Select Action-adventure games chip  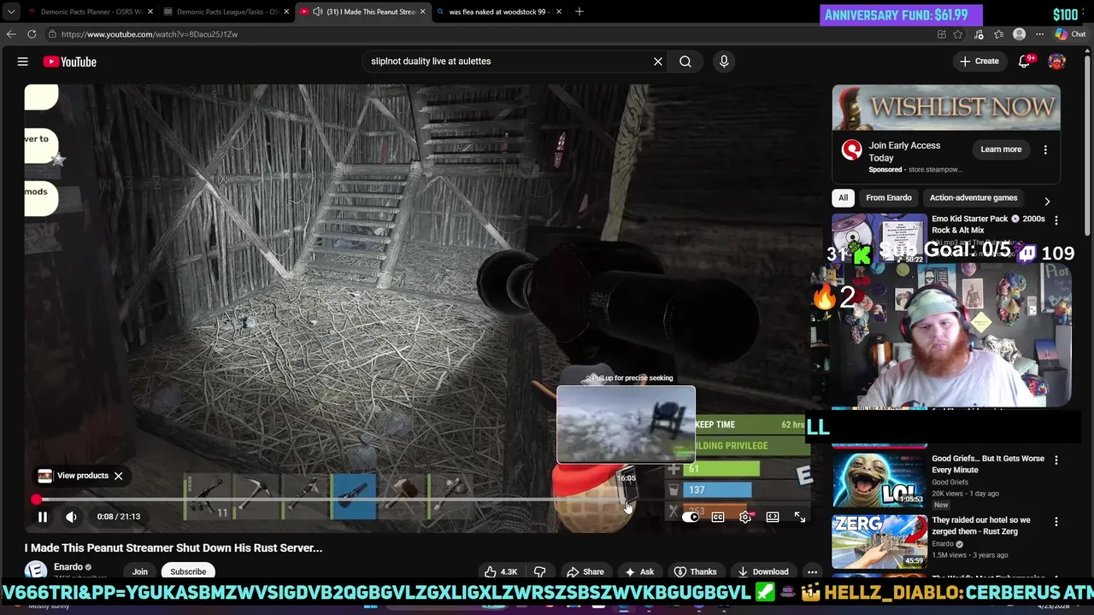(x=973, y=197)
